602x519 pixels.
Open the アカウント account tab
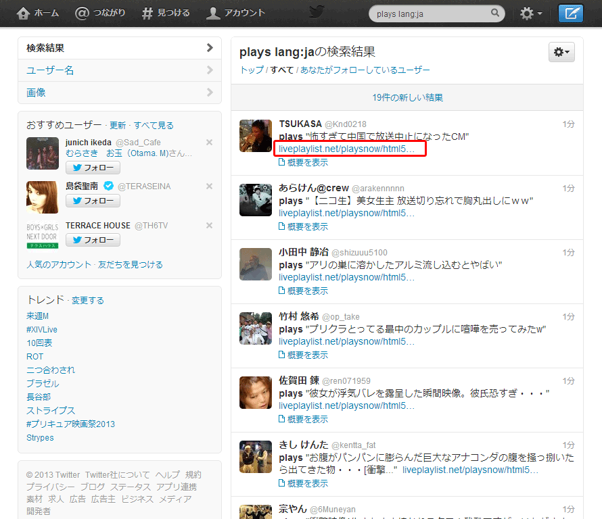tap(235, 13)
